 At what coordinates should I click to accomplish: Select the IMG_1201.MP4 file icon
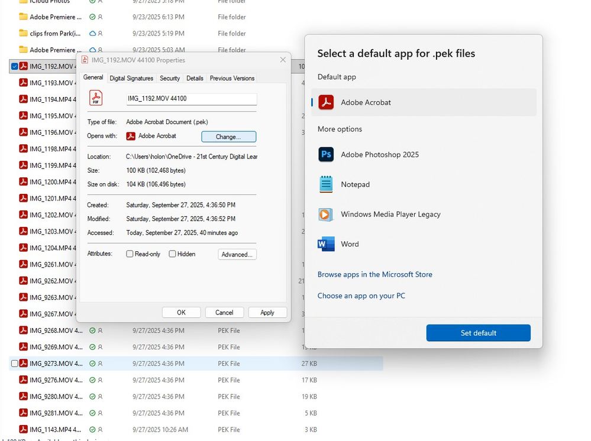24,198
